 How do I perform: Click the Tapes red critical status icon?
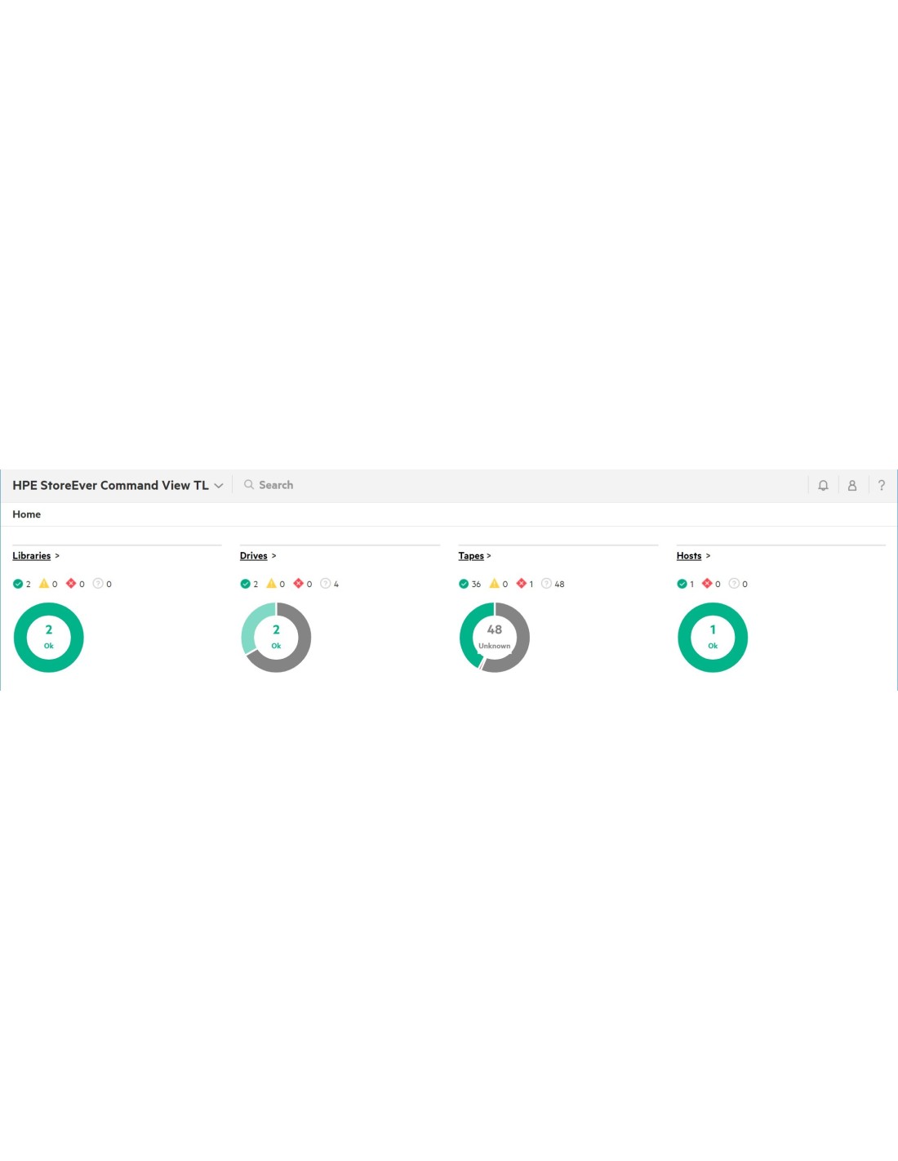click(x=522, y=584)
